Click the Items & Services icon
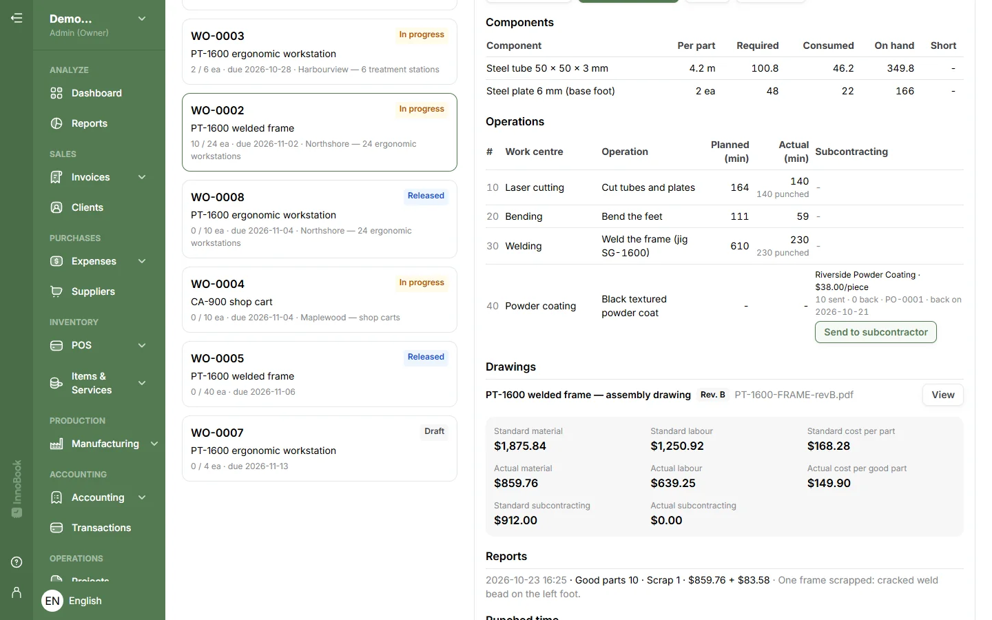 coord(56,383)
